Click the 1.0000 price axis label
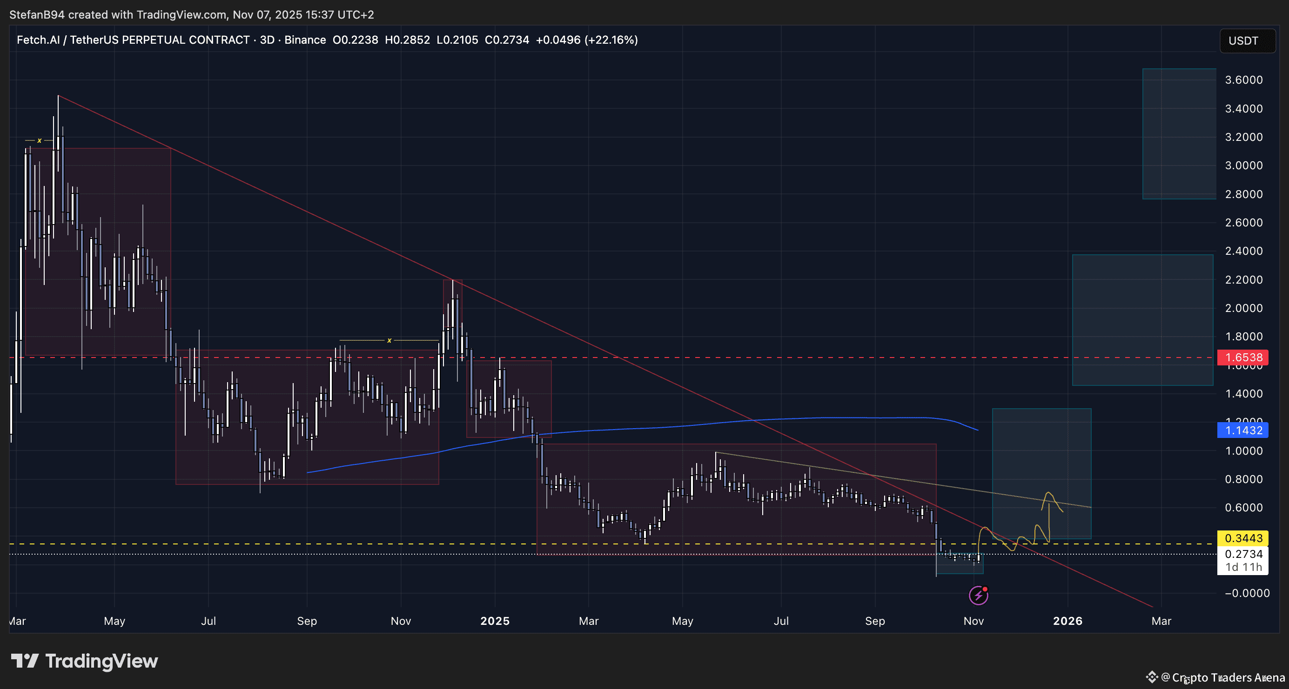This screenshot has height=689, width=1289. coord(1244,450)
